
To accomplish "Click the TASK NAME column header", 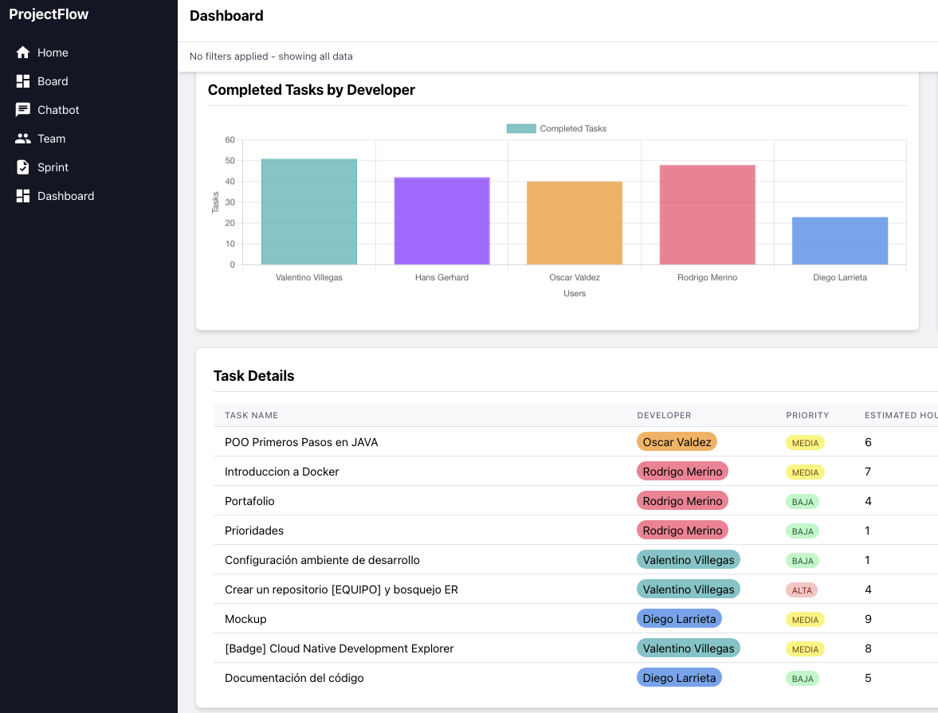I will (x=251, y=415).
